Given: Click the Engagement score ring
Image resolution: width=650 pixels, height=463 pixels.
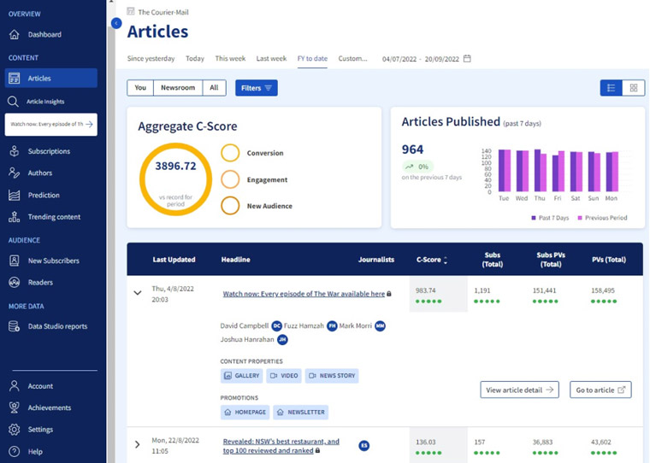Looking at the screenshot, I should point(230,179).
